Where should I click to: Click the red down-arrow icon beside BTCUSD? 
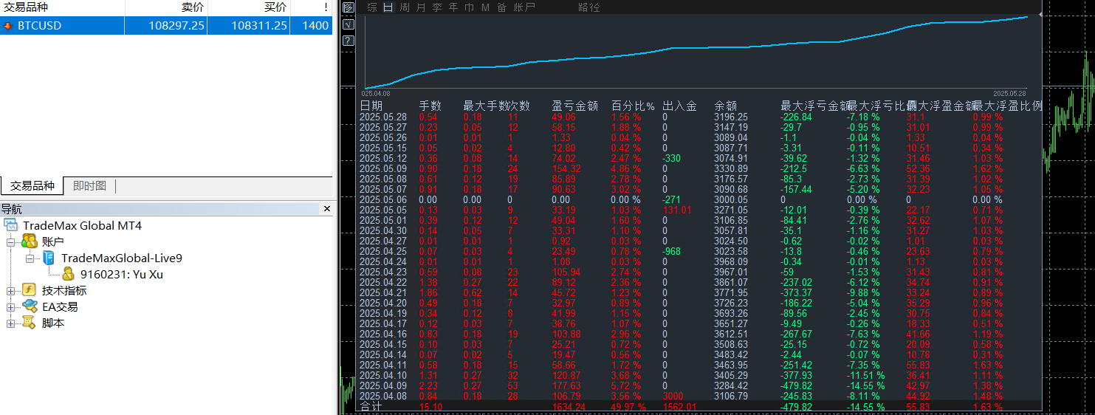point(8,26)
